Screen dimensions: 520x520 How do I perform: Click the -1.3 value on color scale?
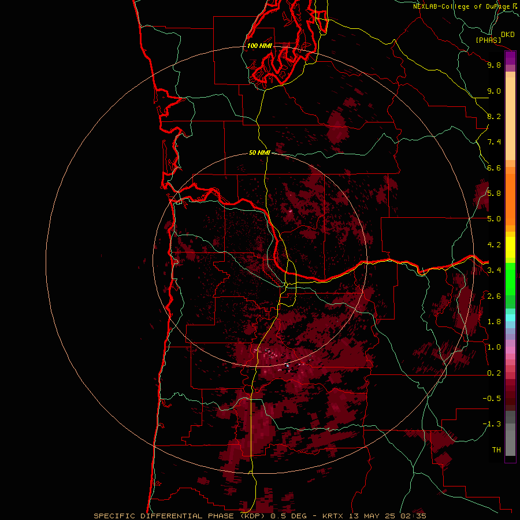point(492,424)
